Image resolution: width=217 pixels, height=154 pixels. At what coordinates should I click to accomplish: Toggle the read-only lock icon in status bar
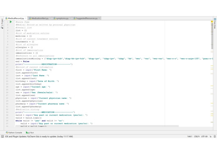click(x=210, y=137)
